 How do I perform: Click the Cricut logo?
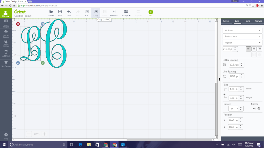coord(20,12)
